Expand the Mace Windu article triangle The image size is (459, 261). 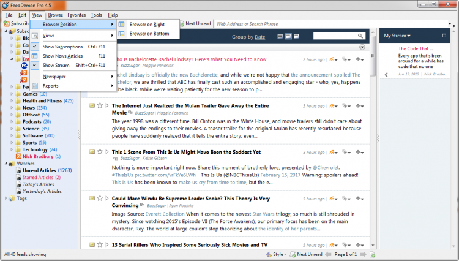(x=107, y=199)
